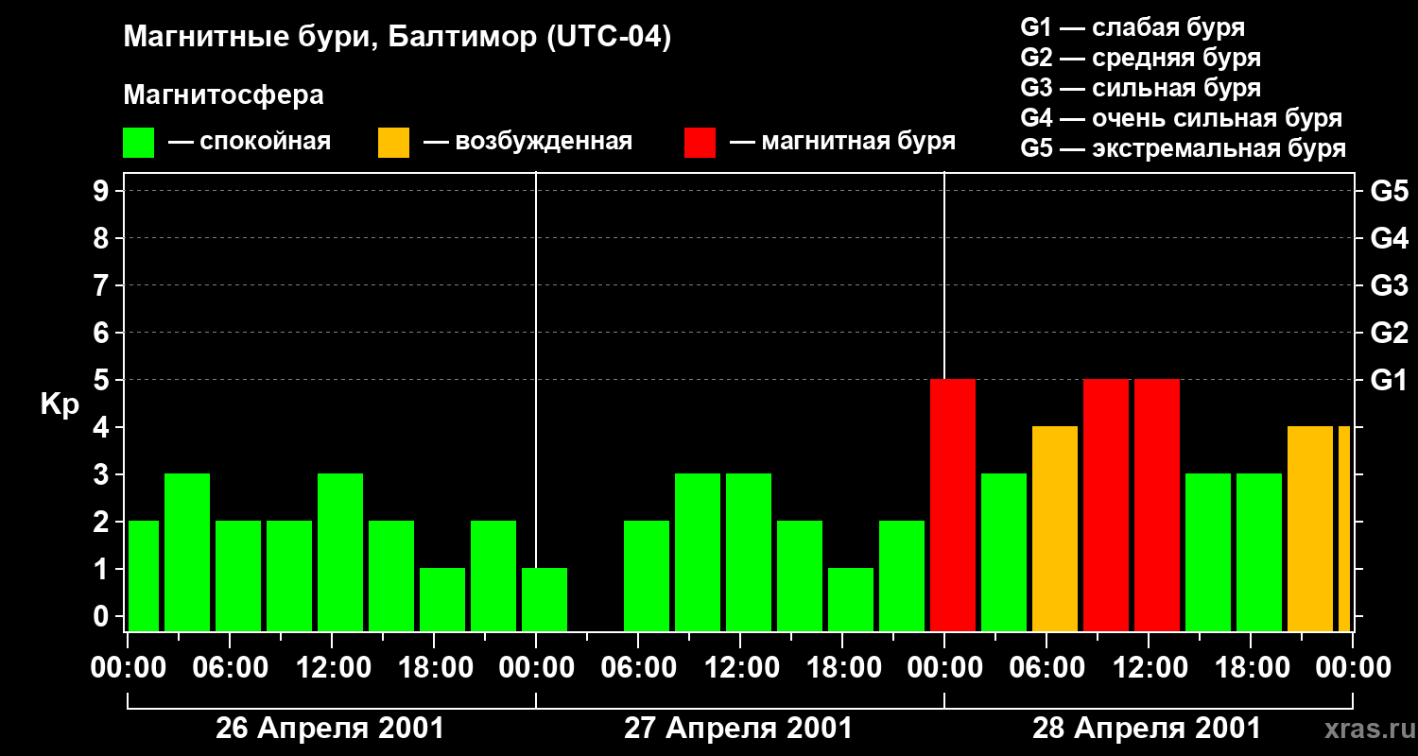The height and width of the screenshot is (756, 1418).
Task: Click the '27 Апреля 2001' date label
Action: click(x=738, y=729)
